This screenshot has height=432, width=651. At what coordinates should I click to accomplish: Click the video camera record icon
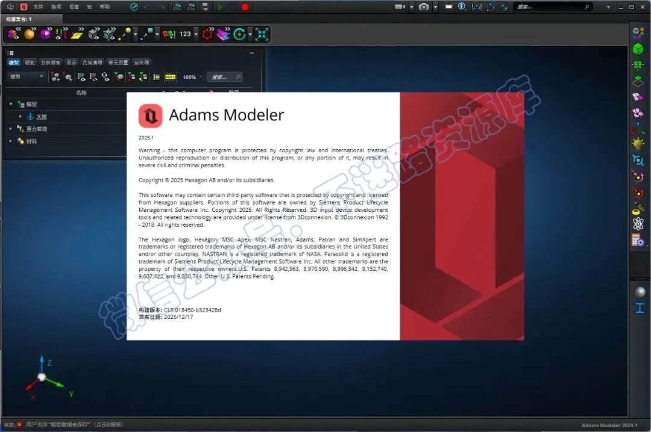coord(400,7)
